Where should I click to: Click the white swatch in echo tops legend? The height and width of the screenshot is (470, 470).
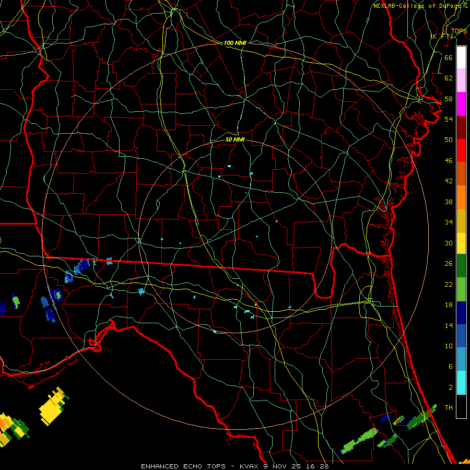coord(461,57)
